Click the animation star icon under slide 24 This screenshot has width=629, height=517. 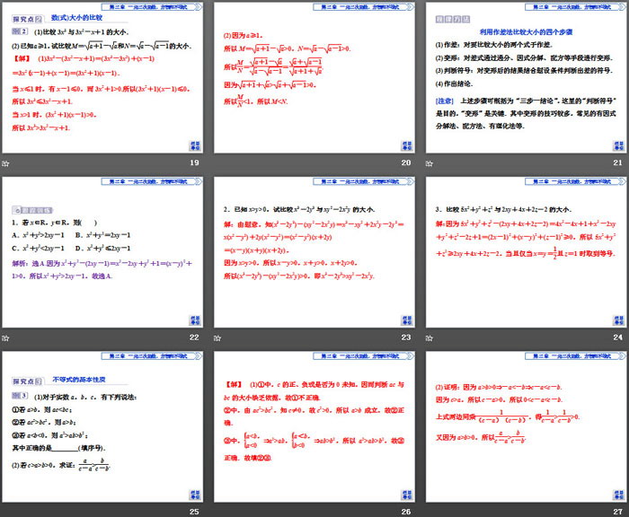click(428, 337)
